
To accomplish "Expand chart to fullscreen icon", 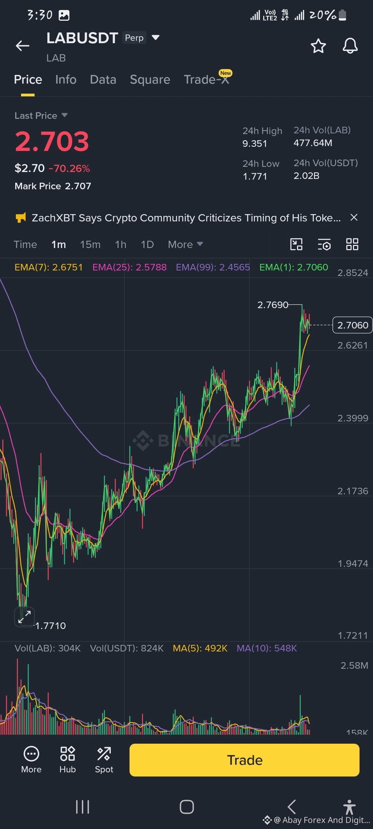I will point(24,617).
